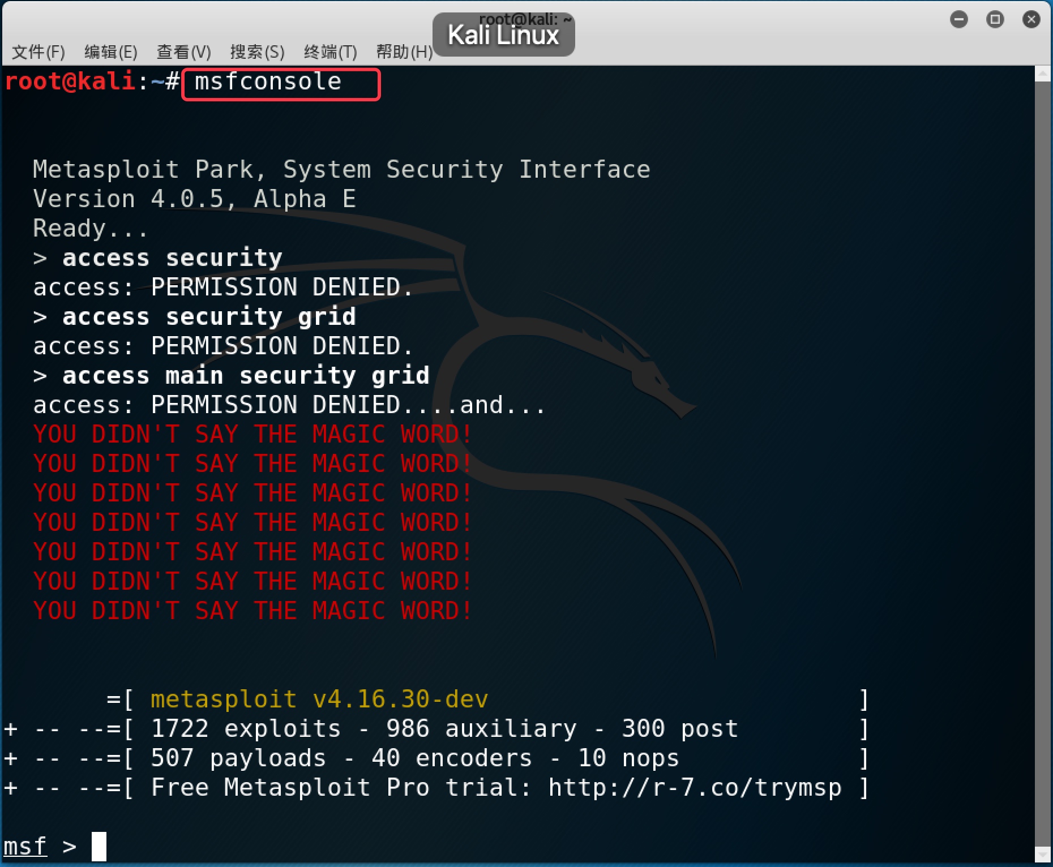
Task: Click the scrollbar up arrow
Action: pyautogui.click(x=1043, y=74)
